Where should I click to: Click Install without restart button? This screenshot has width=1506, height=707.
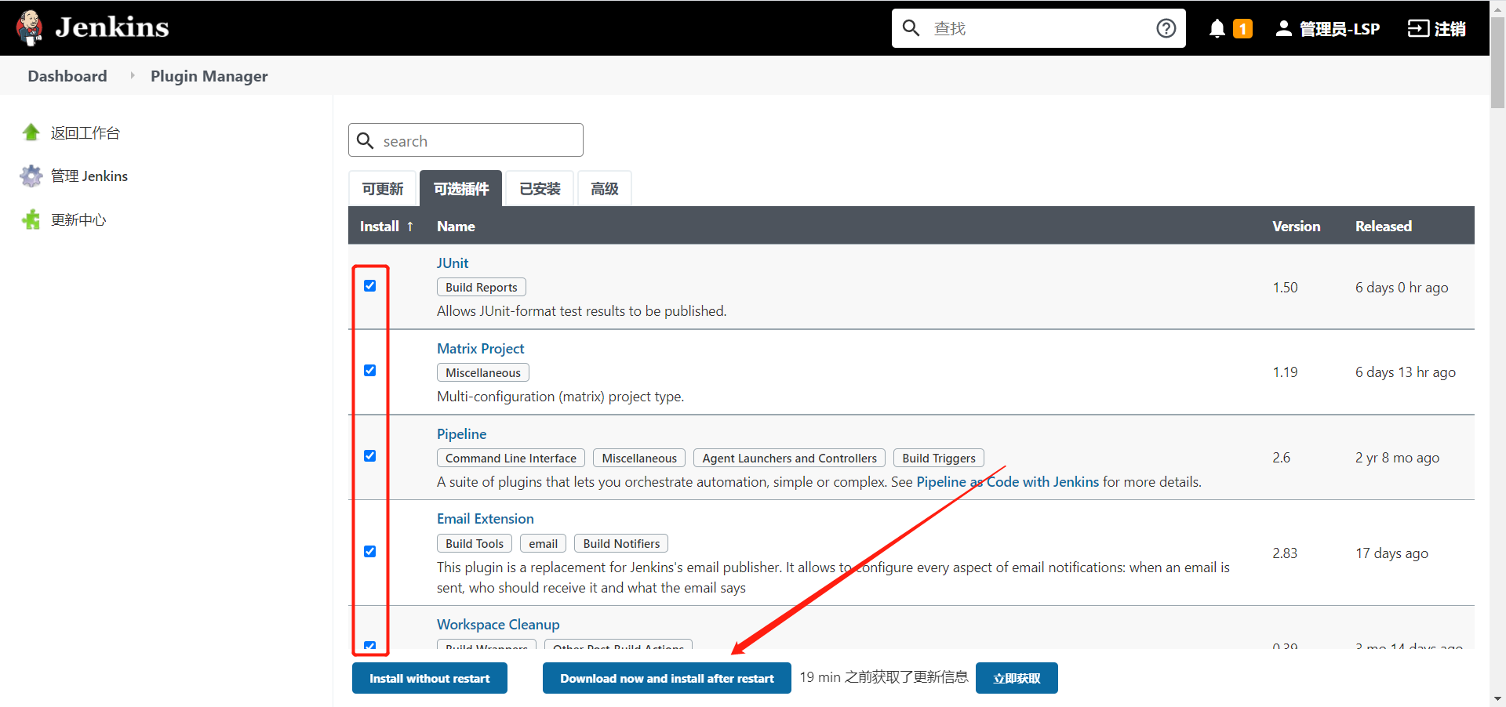coord(430,678)
